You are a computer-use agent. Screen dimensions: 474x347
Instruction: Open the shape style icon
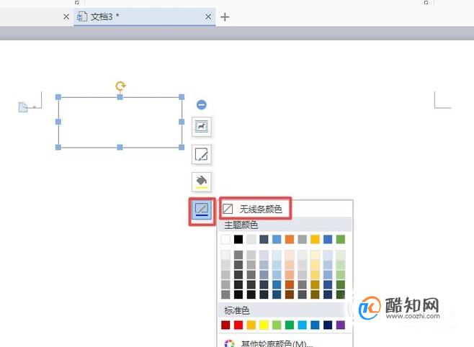pos(201,154)
